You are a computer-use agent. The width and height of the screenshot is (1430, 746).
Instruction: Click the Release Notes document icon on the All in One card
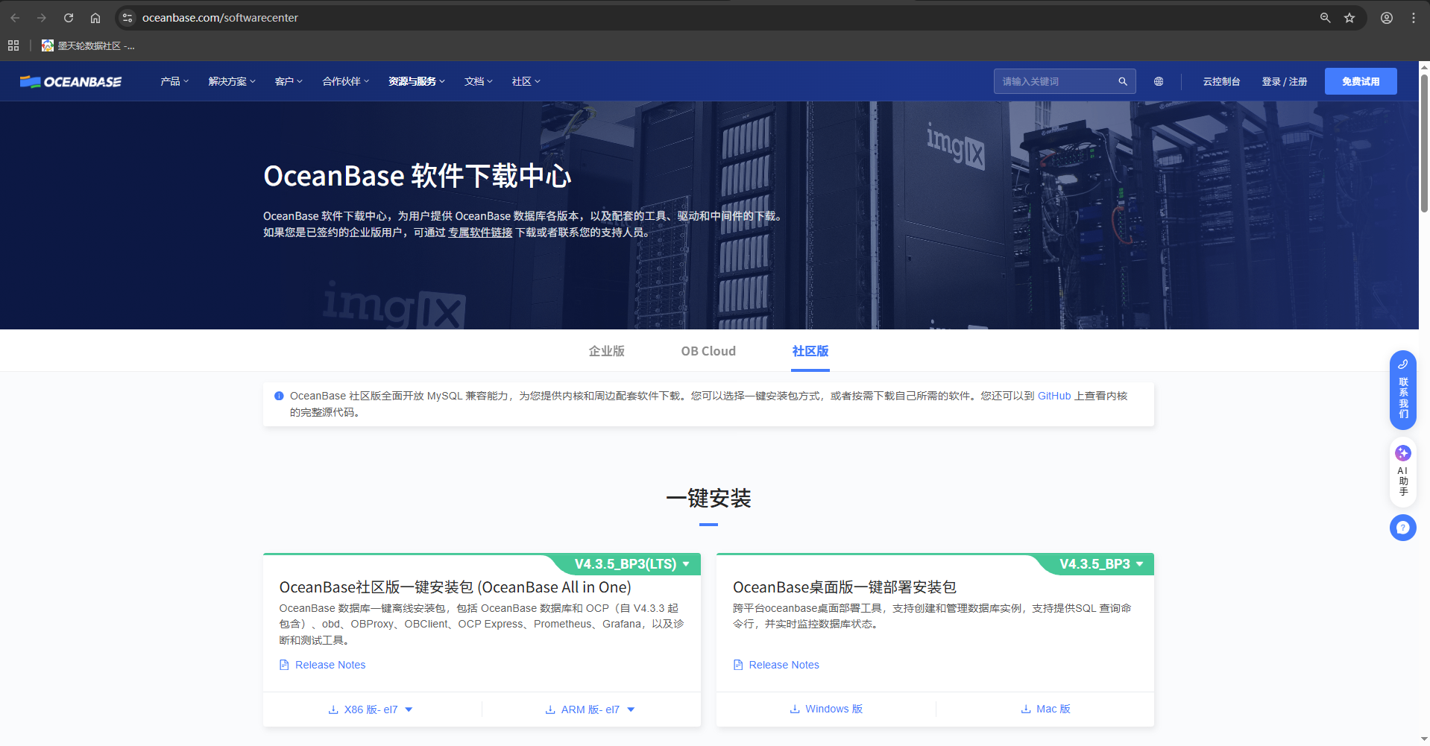click(x=284, y=664)
